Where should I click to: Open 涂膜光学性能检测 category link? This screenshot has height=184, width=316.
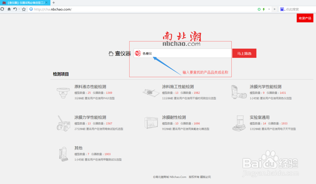(x=266, y=87)
